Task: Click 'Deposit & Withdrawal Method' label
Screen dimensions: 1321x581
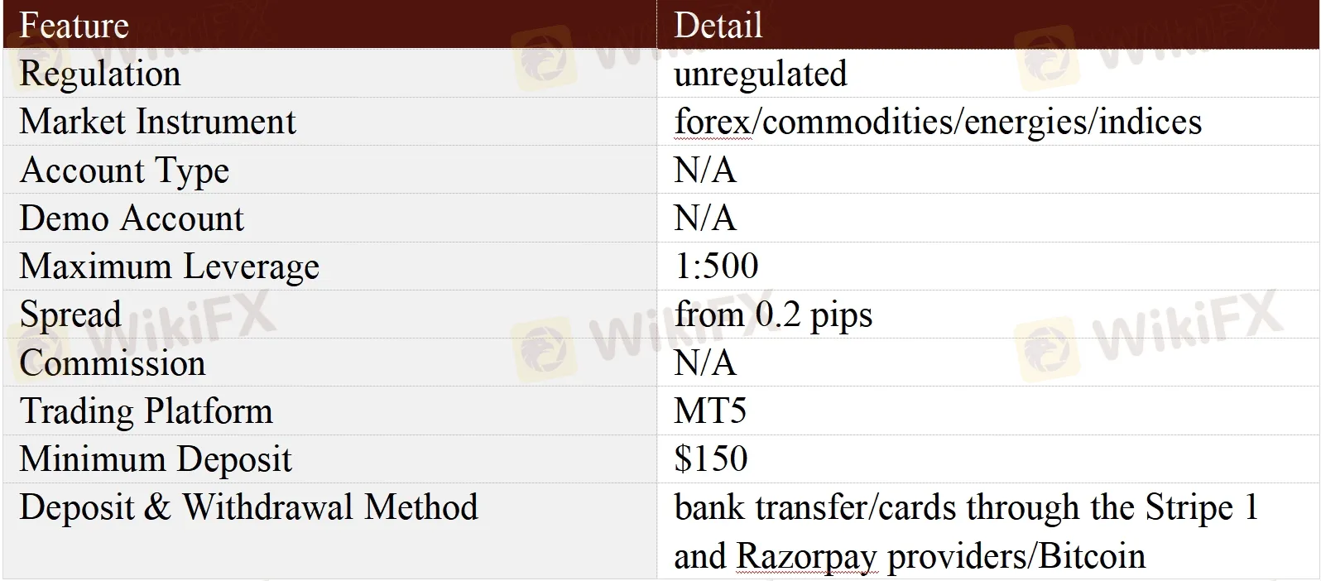Action: click(248, 507)
